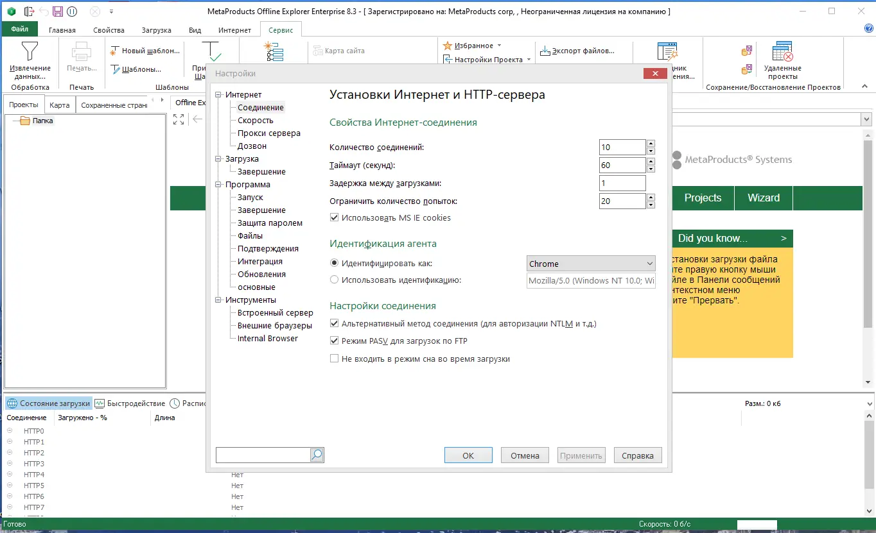Image resolution: width=876 pixels, height=533 pixels.
Task: Click the clock schedule icon in bottom panel
Action: (175, 403)
